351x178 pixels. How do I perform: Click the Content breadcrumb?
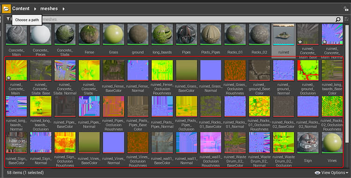point(21,9)
